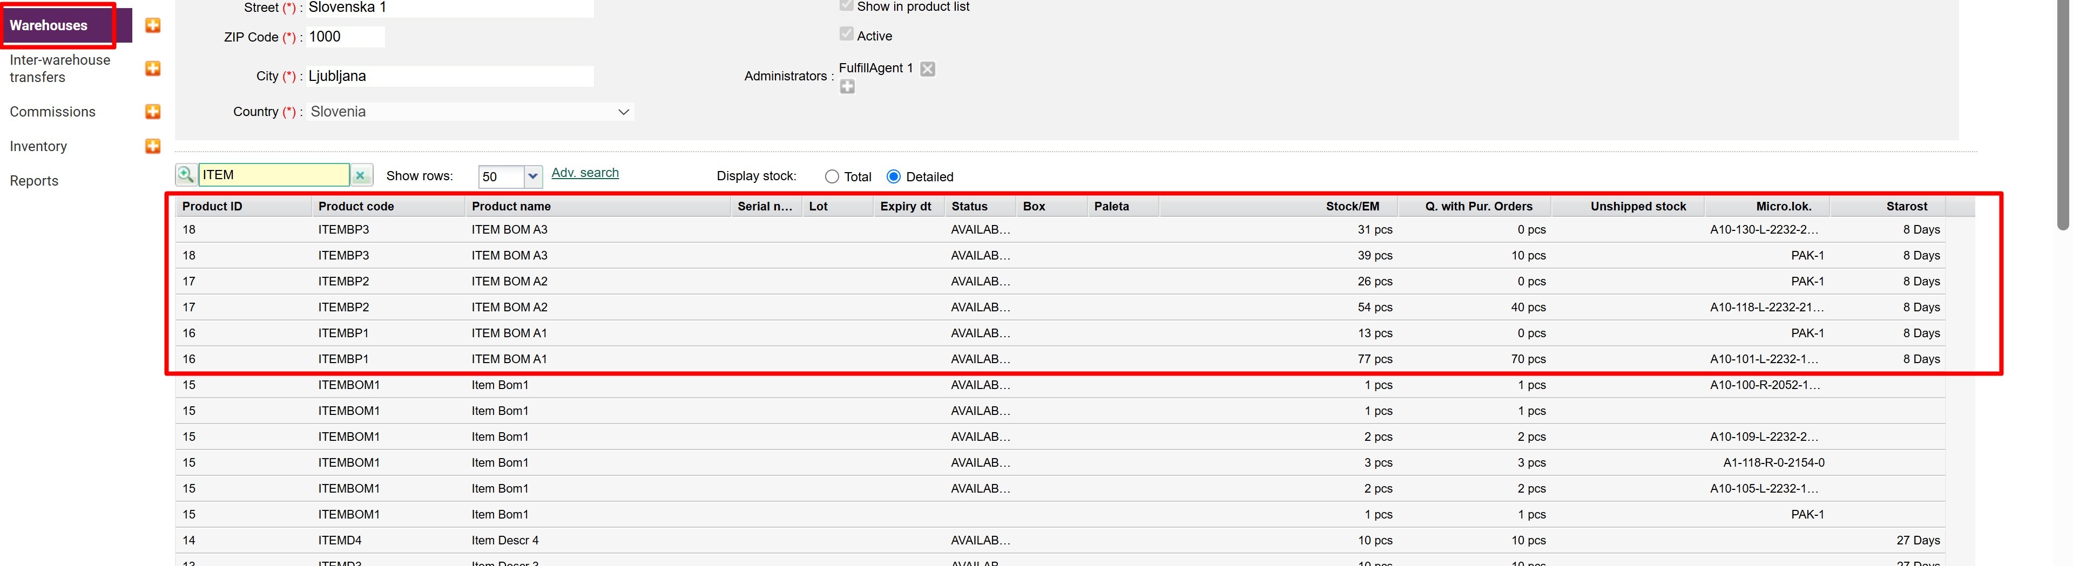Click the magnifier search icon beside ITEM field
The image size is (2073, 566).
click(x=186, y=174)
